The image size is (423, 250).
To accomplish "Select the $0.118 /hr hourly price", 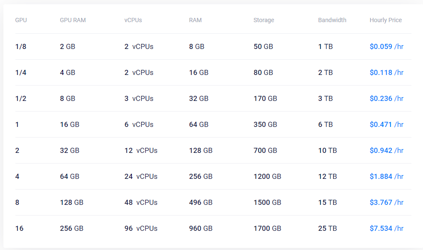I will click(x=386, y=73).
